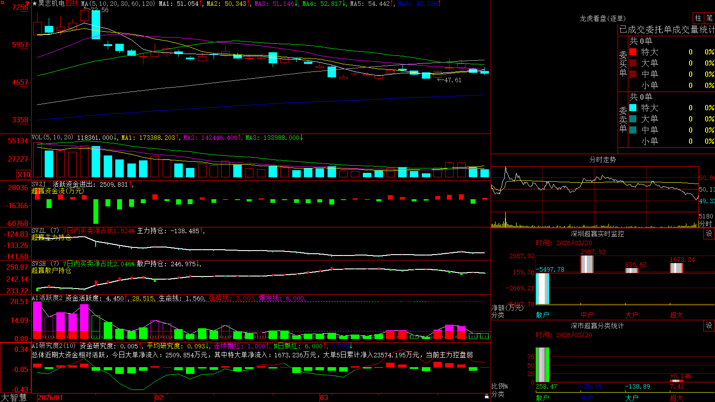Image resolution: width=715 pixels, height=402 pixels.
Task: Click VOL(5,10,20) indicator label
Action: point(52,138)
